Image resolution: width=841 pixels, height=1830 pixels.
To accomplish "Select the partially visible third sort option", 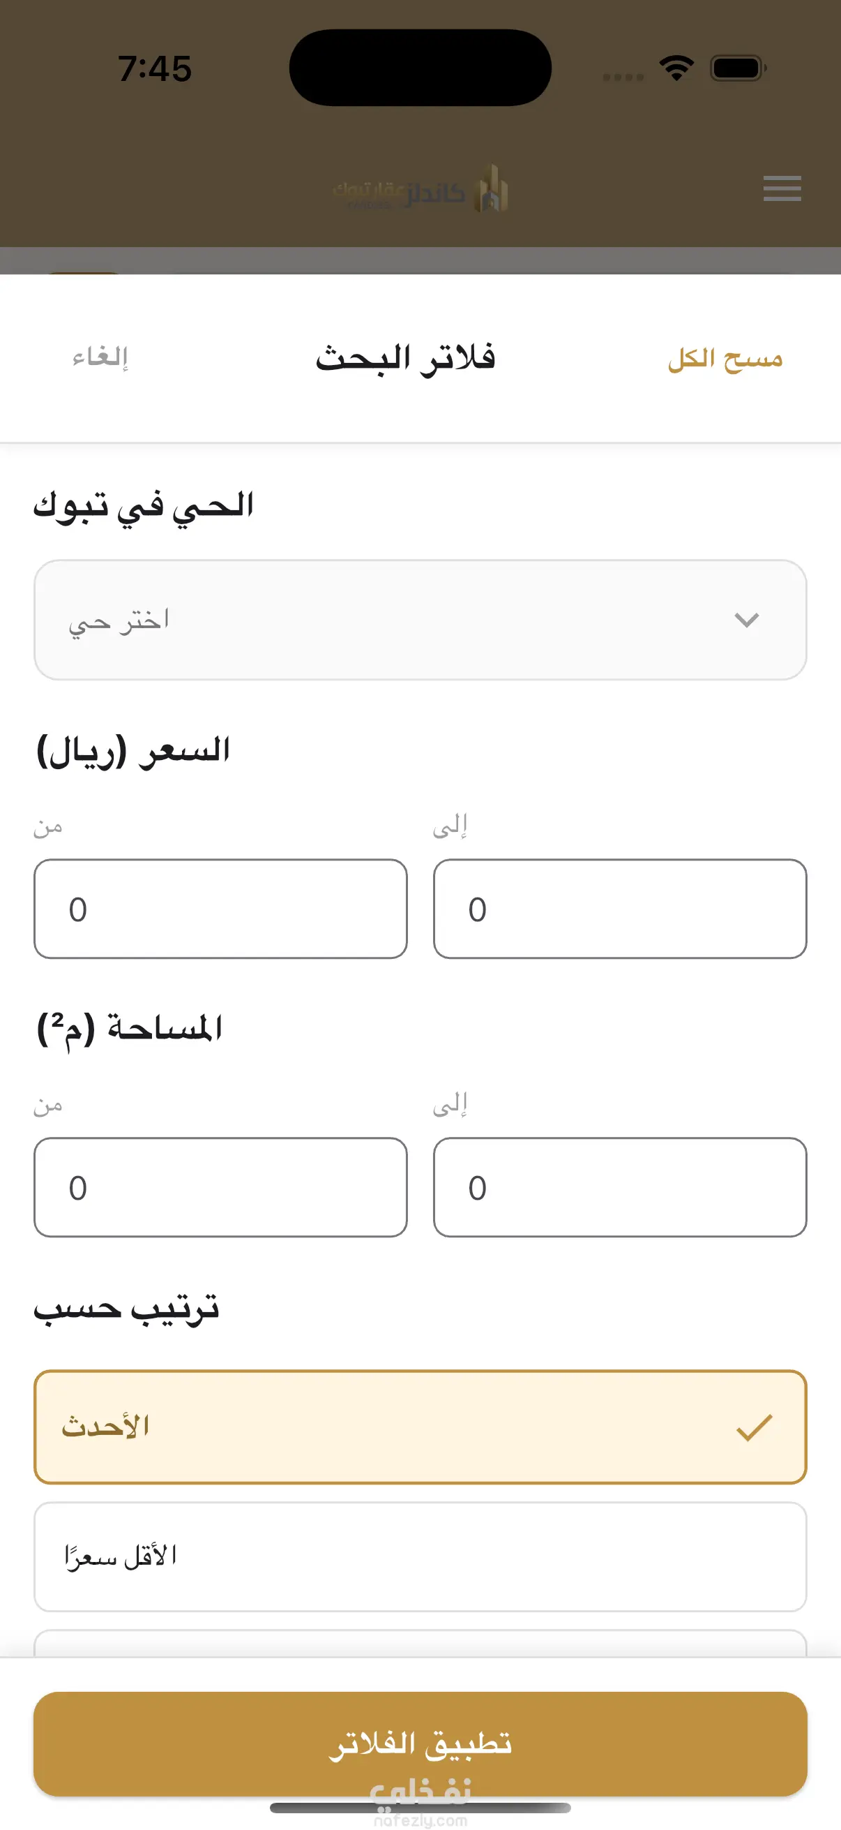I will point(420,1643).
